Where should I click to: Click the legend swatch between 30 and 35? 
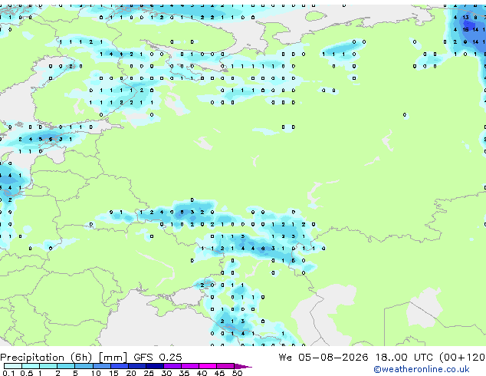click(172, 366)
